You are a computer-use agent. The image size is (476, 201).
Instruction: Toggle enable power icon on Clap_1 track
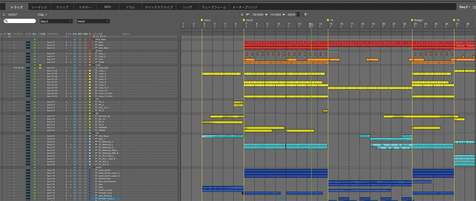(75, 54)
